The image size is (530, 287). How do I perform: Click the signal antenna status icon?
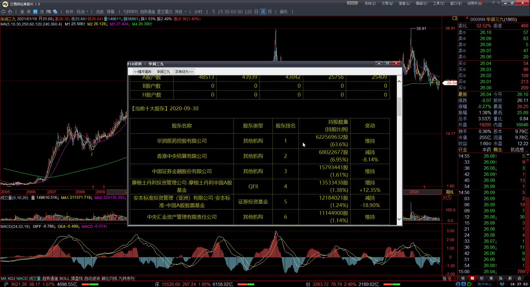(x=502, y=284)
